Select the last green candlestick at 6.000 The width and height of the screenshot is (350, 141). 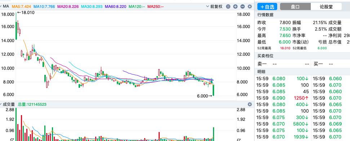[x=214, y=90]
